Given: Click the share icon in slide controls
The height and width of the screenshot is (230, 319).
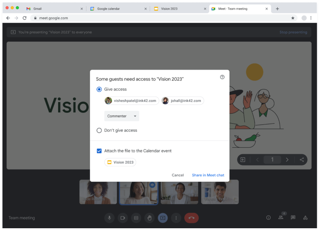Looking at the screenshot, I should [301, 159].
